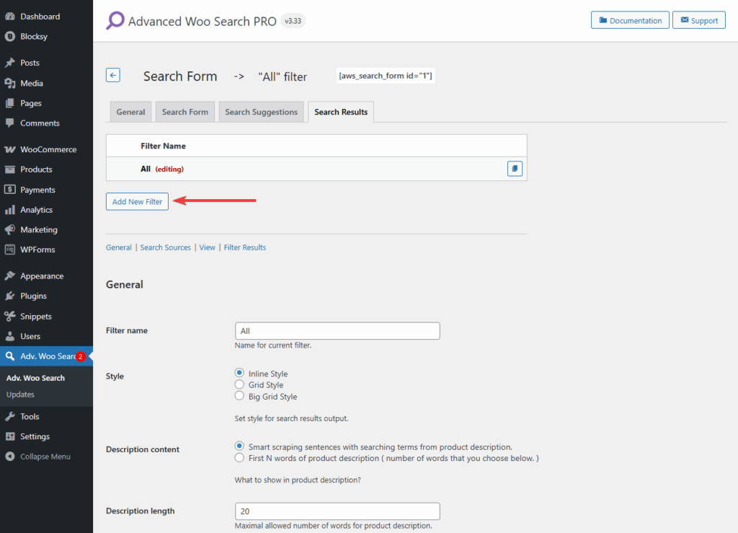
Task: Click the Add New Filter button
Action: pos(137,201)
